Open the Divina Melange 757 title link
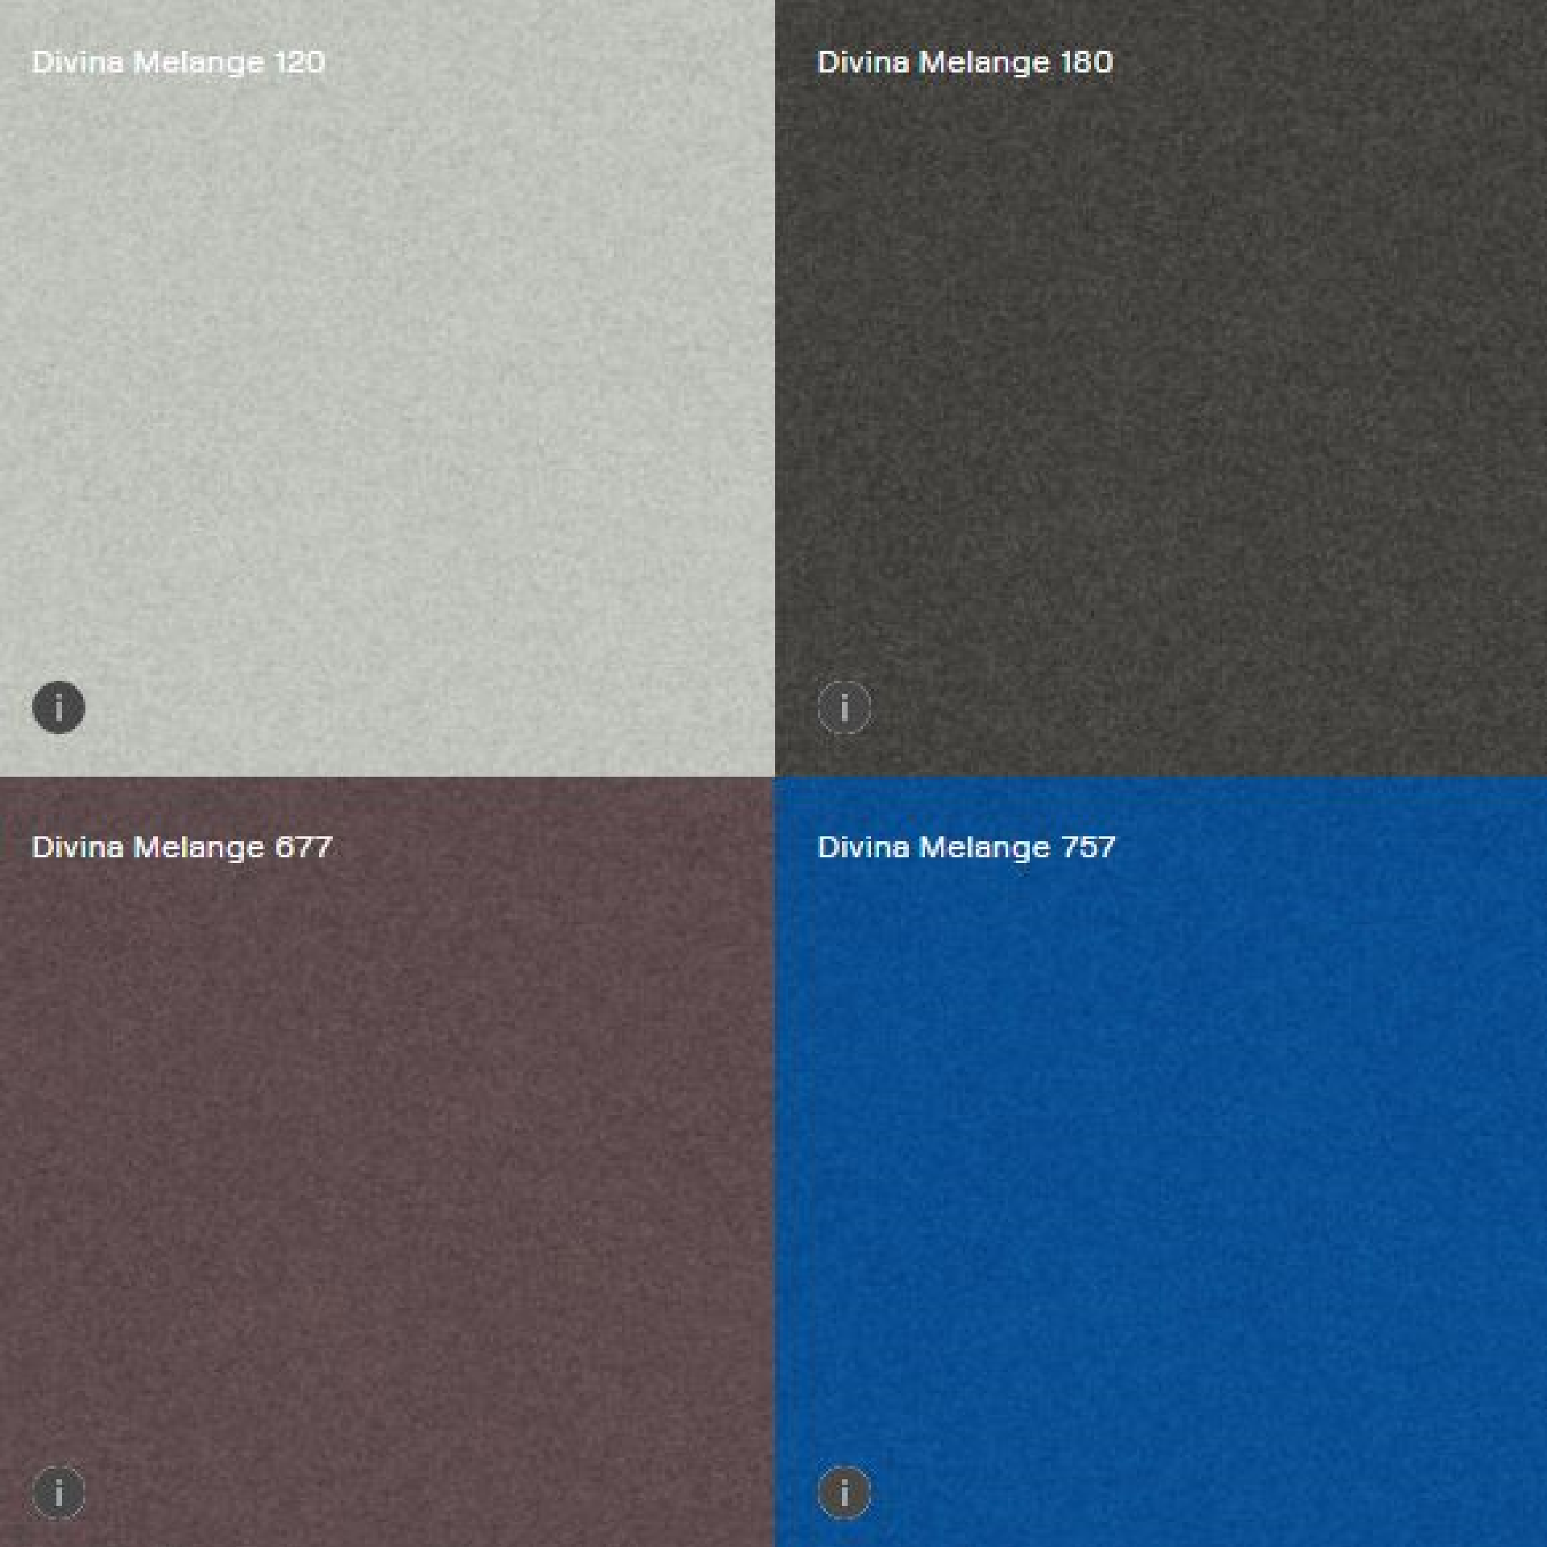 pos(966,847)
